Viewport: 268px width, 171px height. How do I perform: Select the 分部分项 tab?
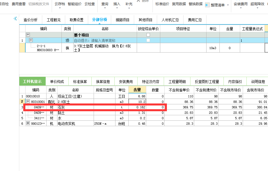(100, 20)
